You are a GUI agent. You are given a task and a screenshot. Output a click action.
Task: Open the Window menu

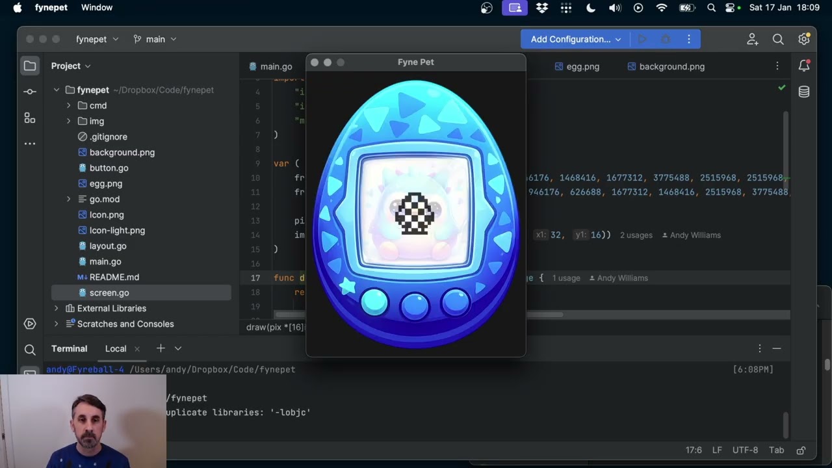click(97, 8)
